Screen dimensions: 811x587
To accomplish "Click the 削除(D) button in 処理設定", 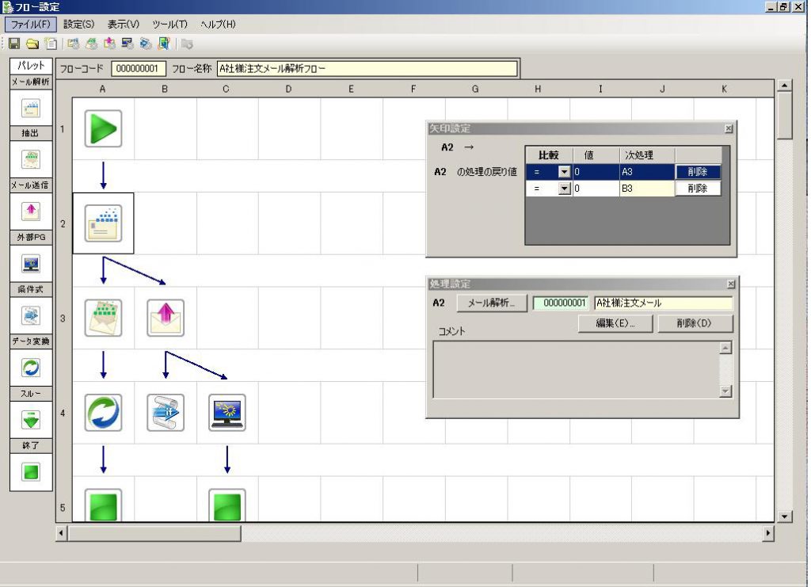I will coord(695,323).
